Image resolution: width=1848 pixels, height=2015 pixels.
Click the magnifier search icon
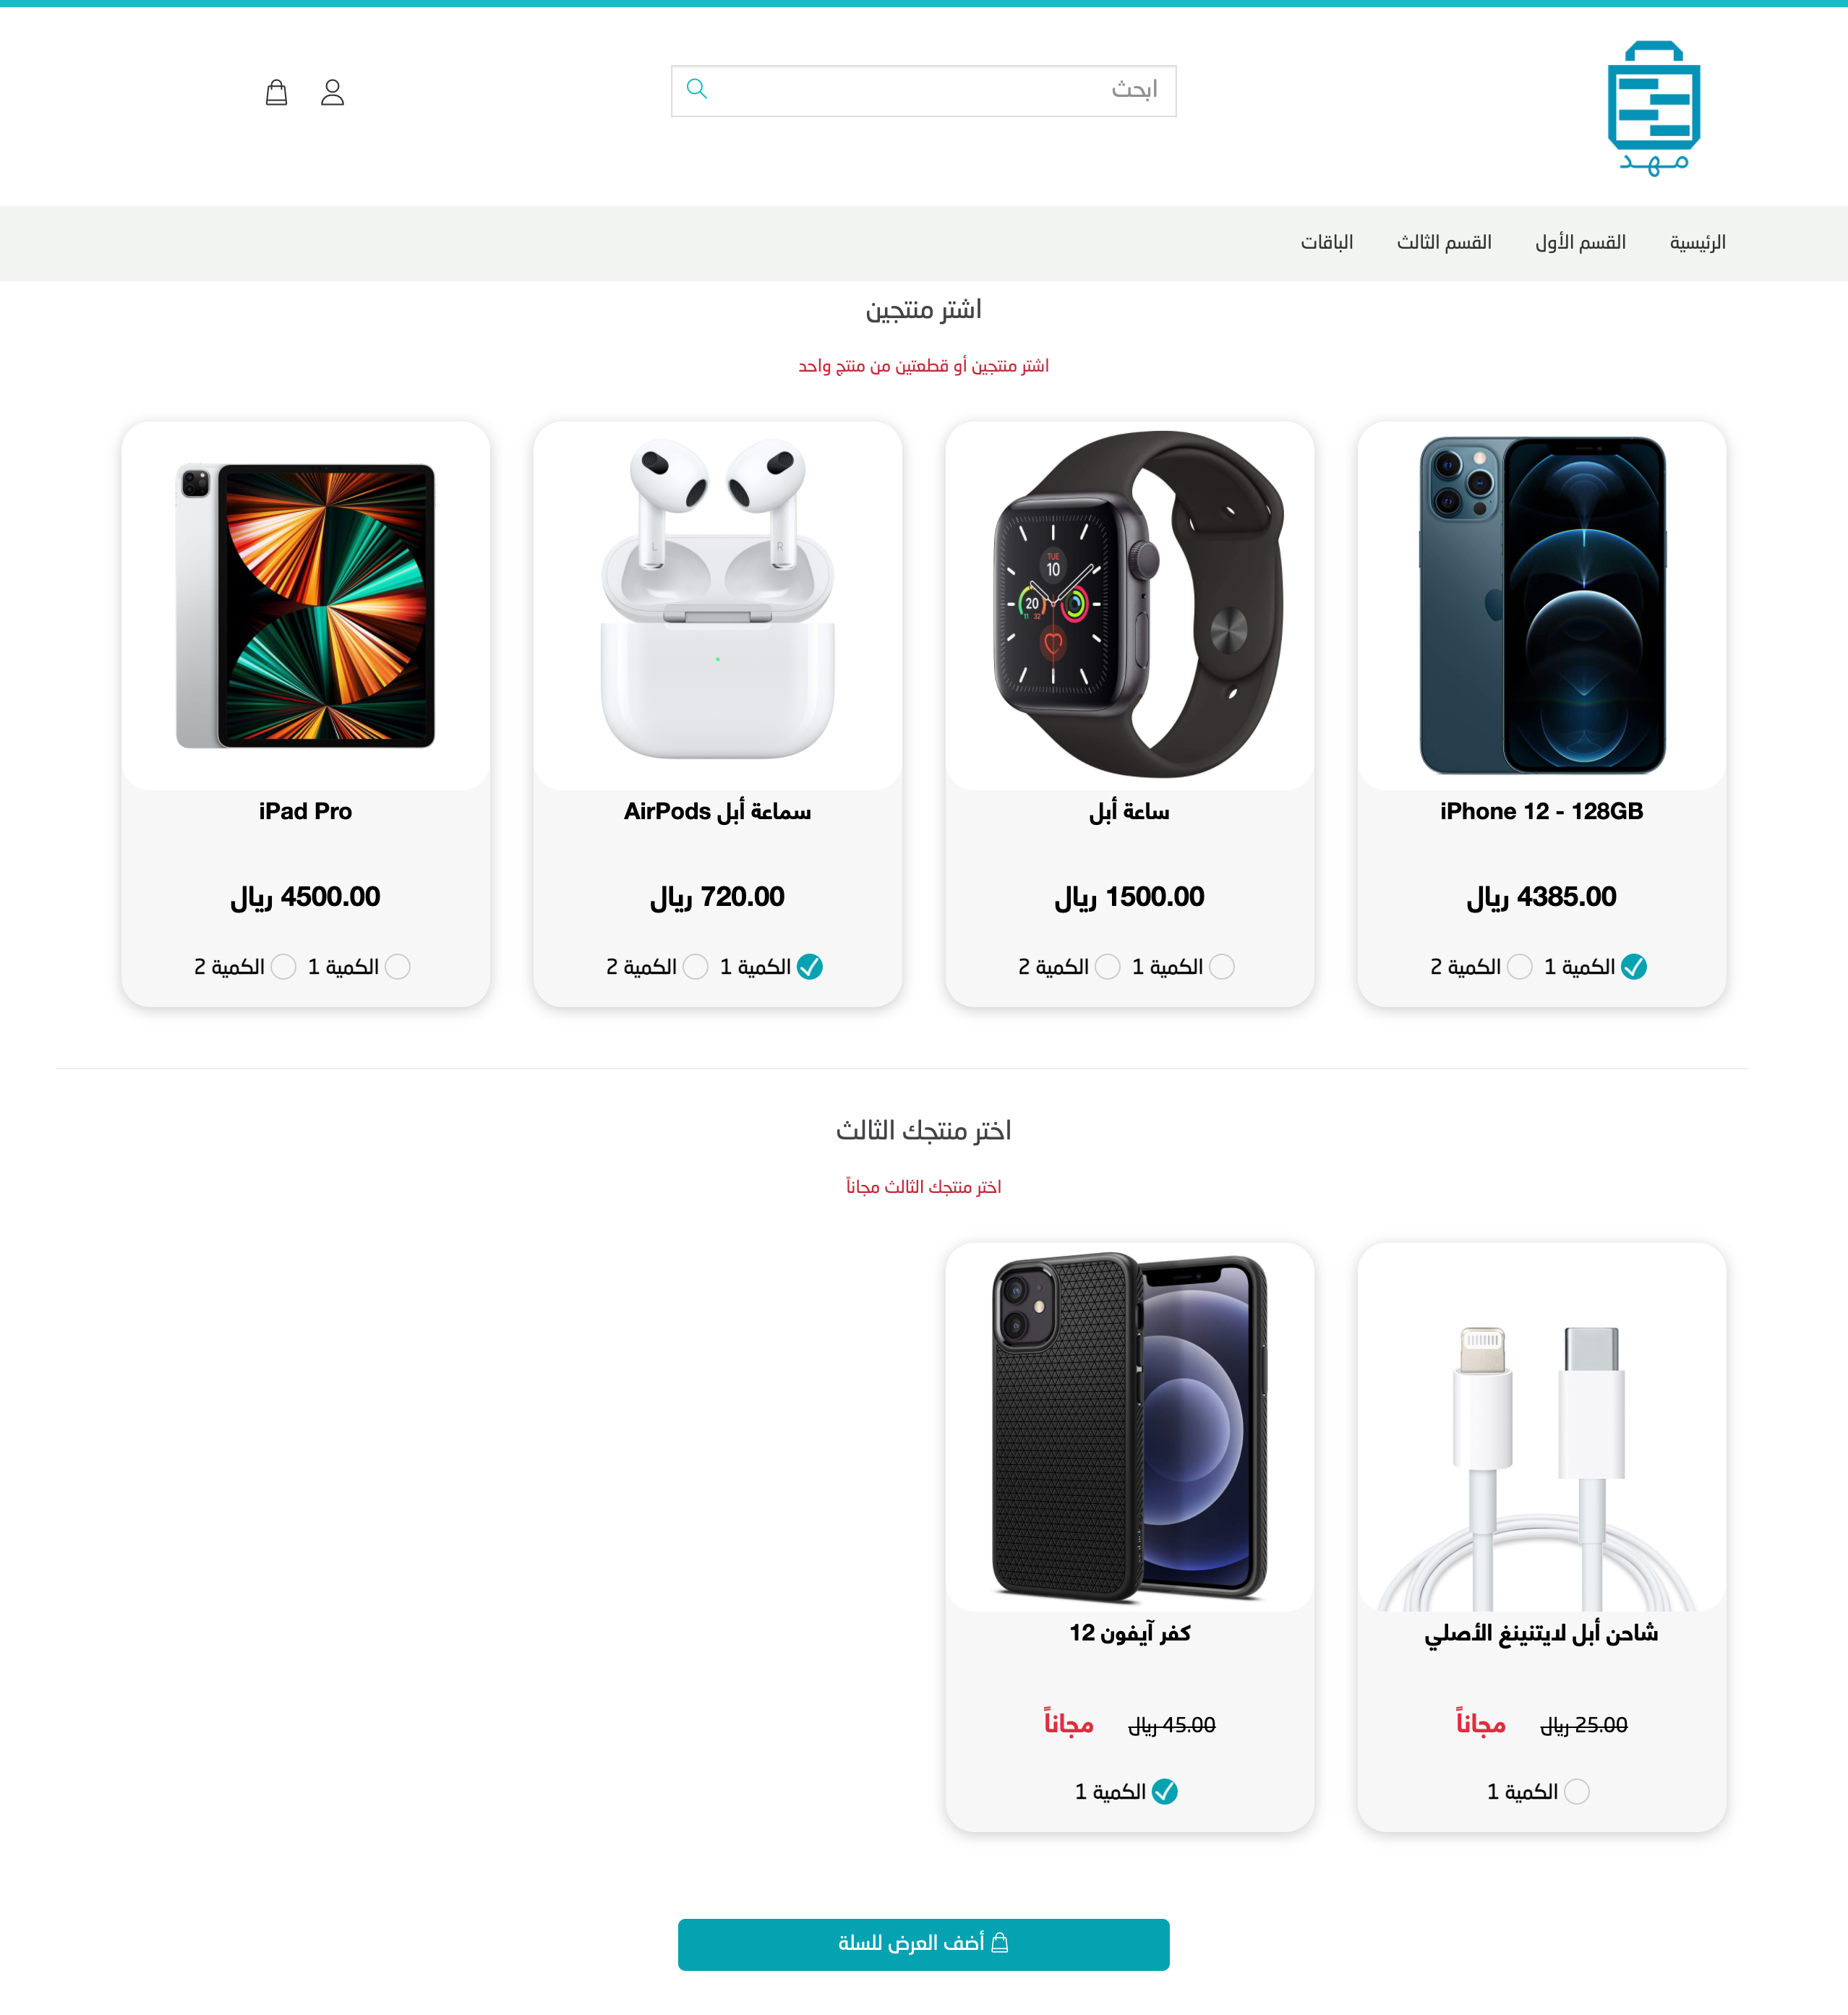[x=697, y=89]
